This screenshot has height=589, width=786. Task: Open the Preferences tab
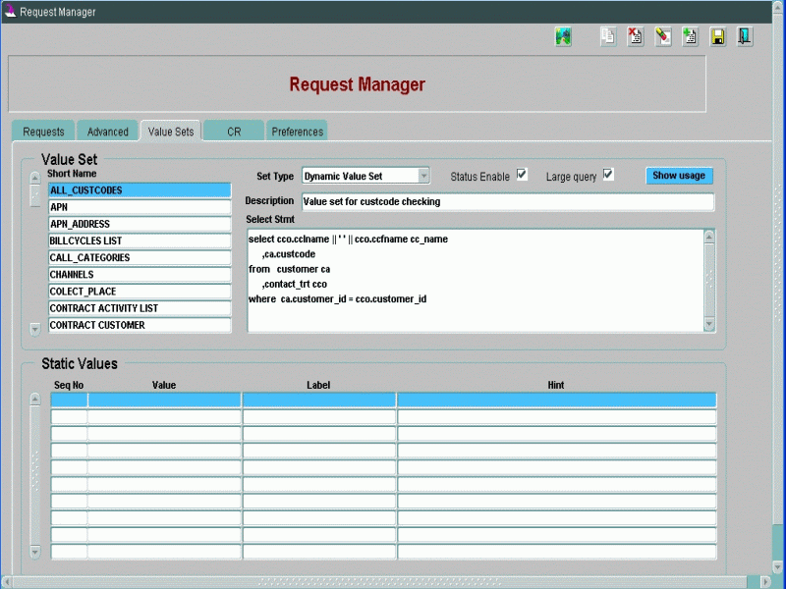pyautogui.click(x=297, y=132)
